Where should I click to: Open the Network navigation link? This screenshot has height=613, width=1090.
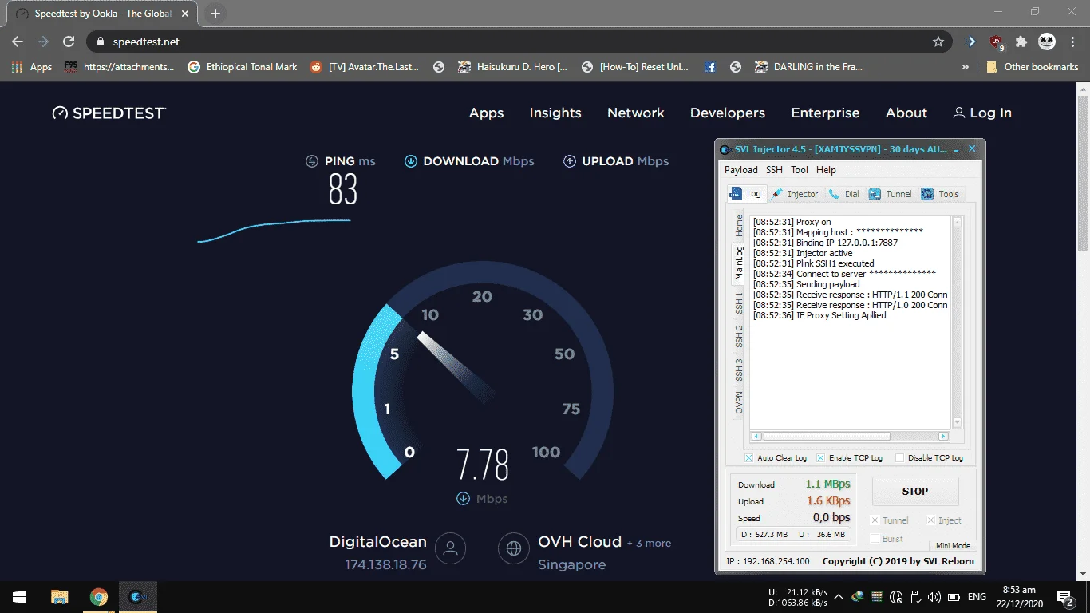coord(636,113)
